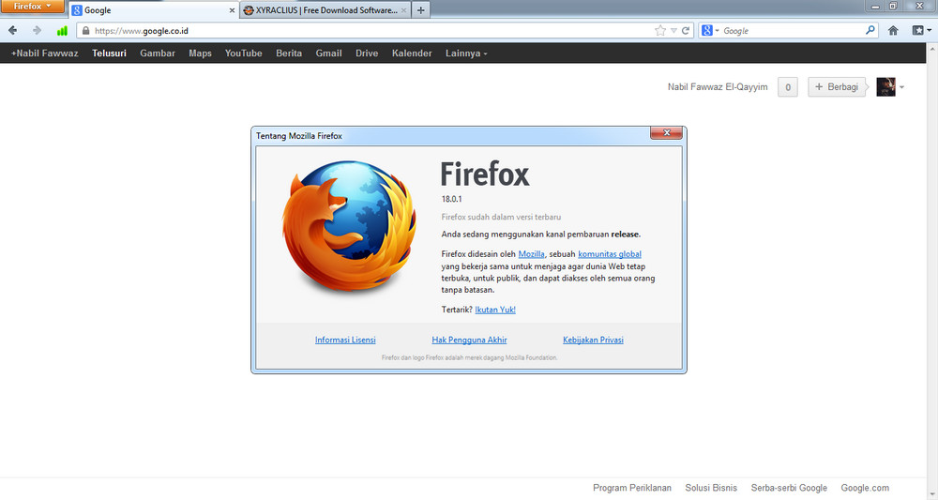This screenshot has height=500, width=938.
Task: Open the Ikutan Yuk! link
Action: tap(495, 310)
